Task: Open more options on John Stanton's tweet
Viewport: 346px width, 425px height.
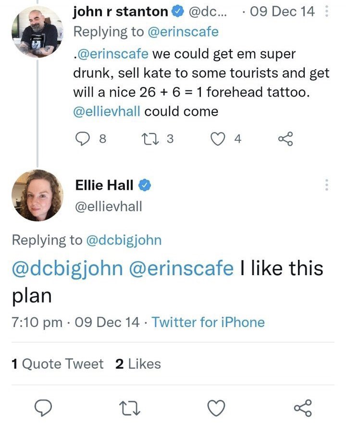Action: tap(327, 11)
